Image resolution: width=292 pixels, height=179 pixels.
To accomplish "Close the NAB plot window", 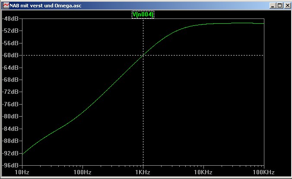I will click(x=287, y=6).
